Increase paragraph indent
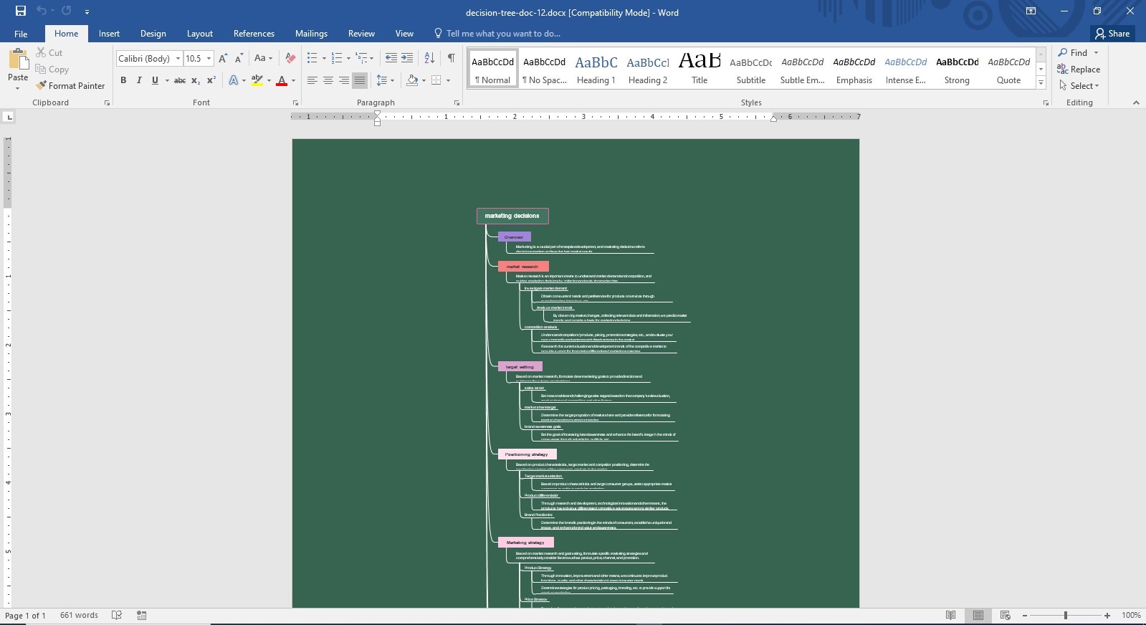This screenshot has width=1146, height=625. point(407,58)
